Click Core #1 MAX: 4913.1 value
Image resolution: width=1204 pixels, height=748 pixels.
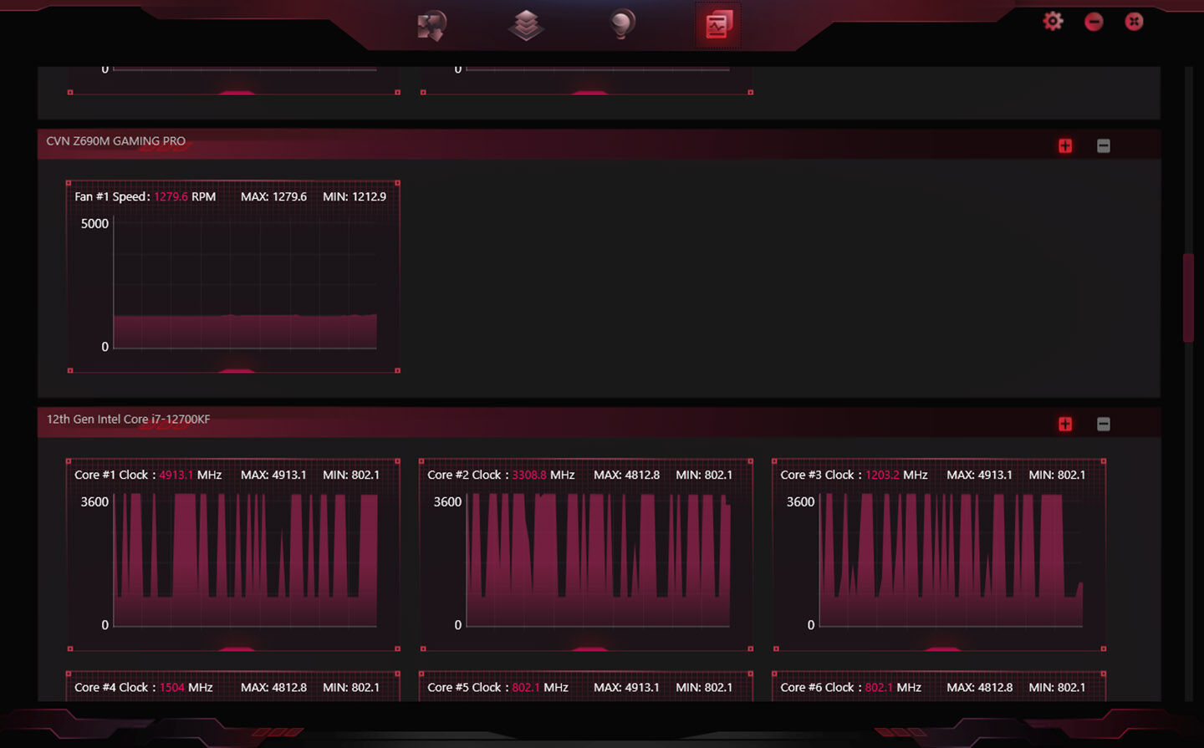point(273,475)
